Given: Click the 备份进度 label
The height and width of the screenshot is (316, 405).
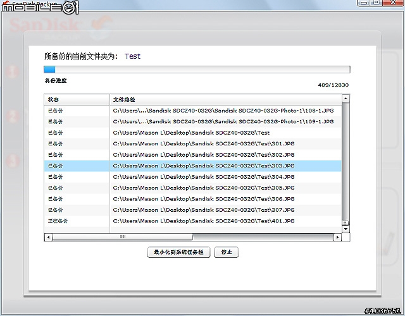Looking at the screenshot, I should (56, 81).
